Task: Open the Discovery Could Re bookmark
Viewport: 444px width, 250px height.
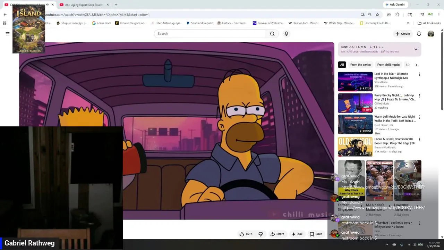Action: pos(375,23)
